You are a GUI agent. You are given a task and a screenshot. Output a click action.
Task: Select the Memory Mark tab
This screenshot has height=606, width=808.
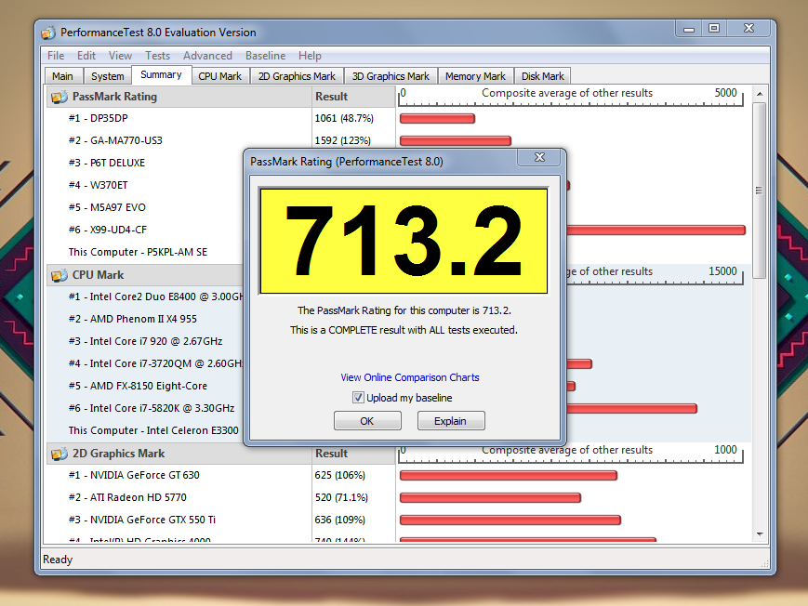click(x=475, y=76)
